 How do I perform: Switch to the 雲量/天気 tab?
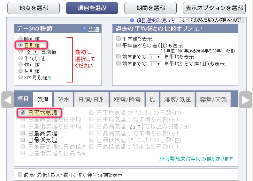tap(213, 100)
